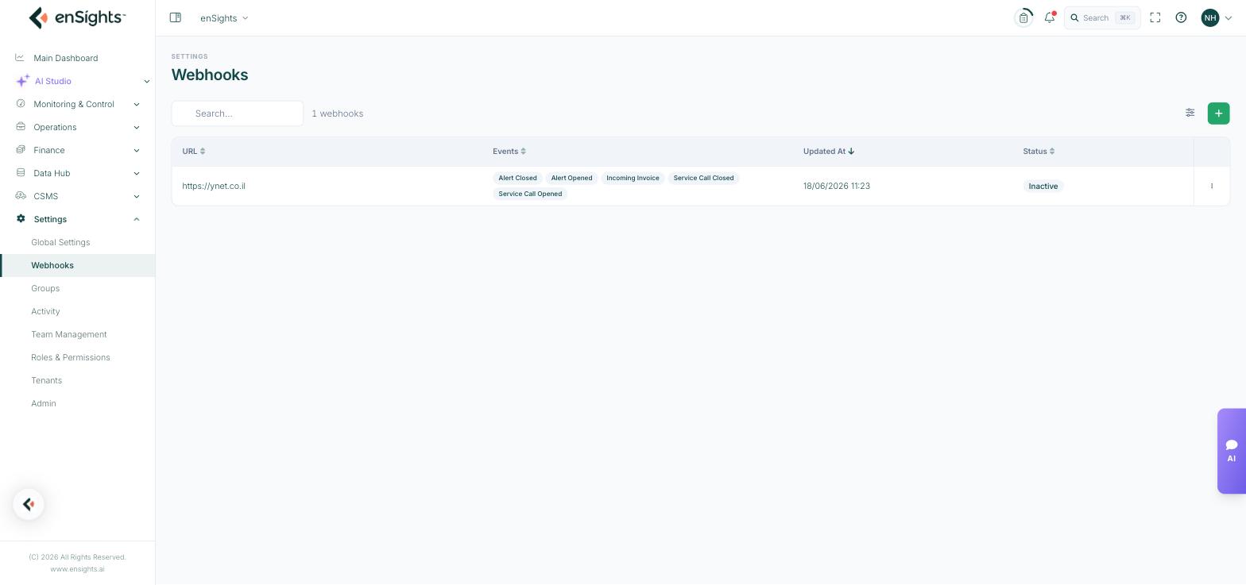
Task: Click AI Studio sparkle icon
Action: [x=22, y=81]
